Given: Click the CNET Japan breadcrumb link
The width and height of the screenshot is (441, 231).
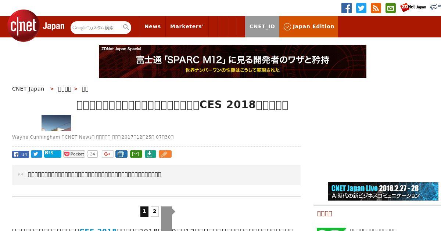Looking at the screenshot, I should [28, 89].
